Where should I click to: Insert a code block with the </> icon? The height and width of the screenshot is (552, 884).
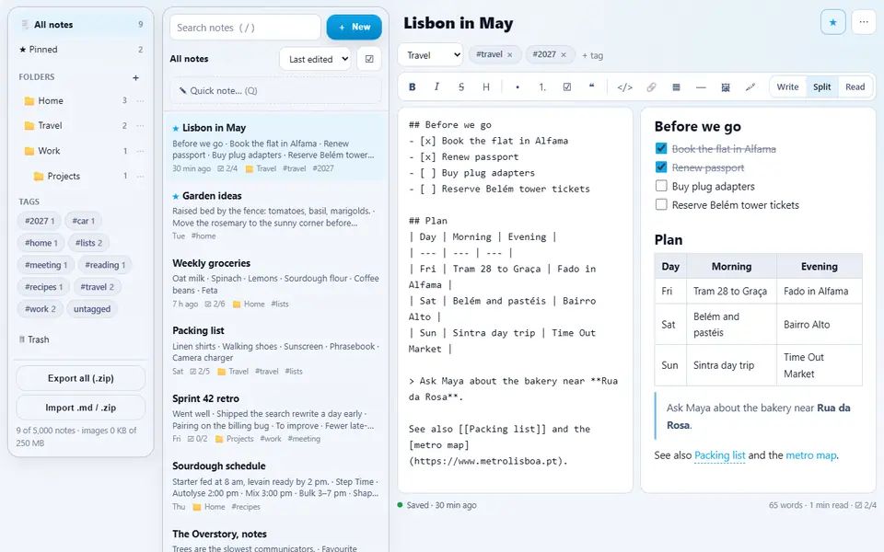pyautogui.click(x=624, y=86)
